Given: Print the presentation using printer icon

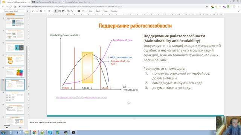Looking at the screenshot, I should click(x=41, y=11).
